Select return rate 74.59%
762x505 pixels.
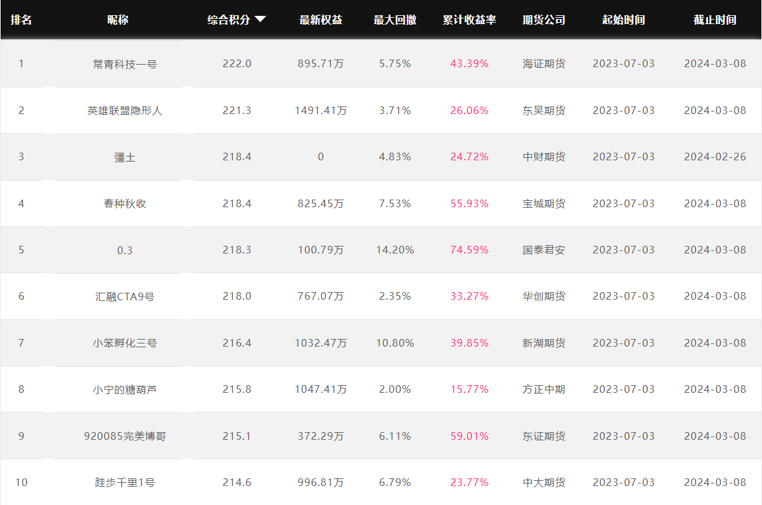point(470,250)
